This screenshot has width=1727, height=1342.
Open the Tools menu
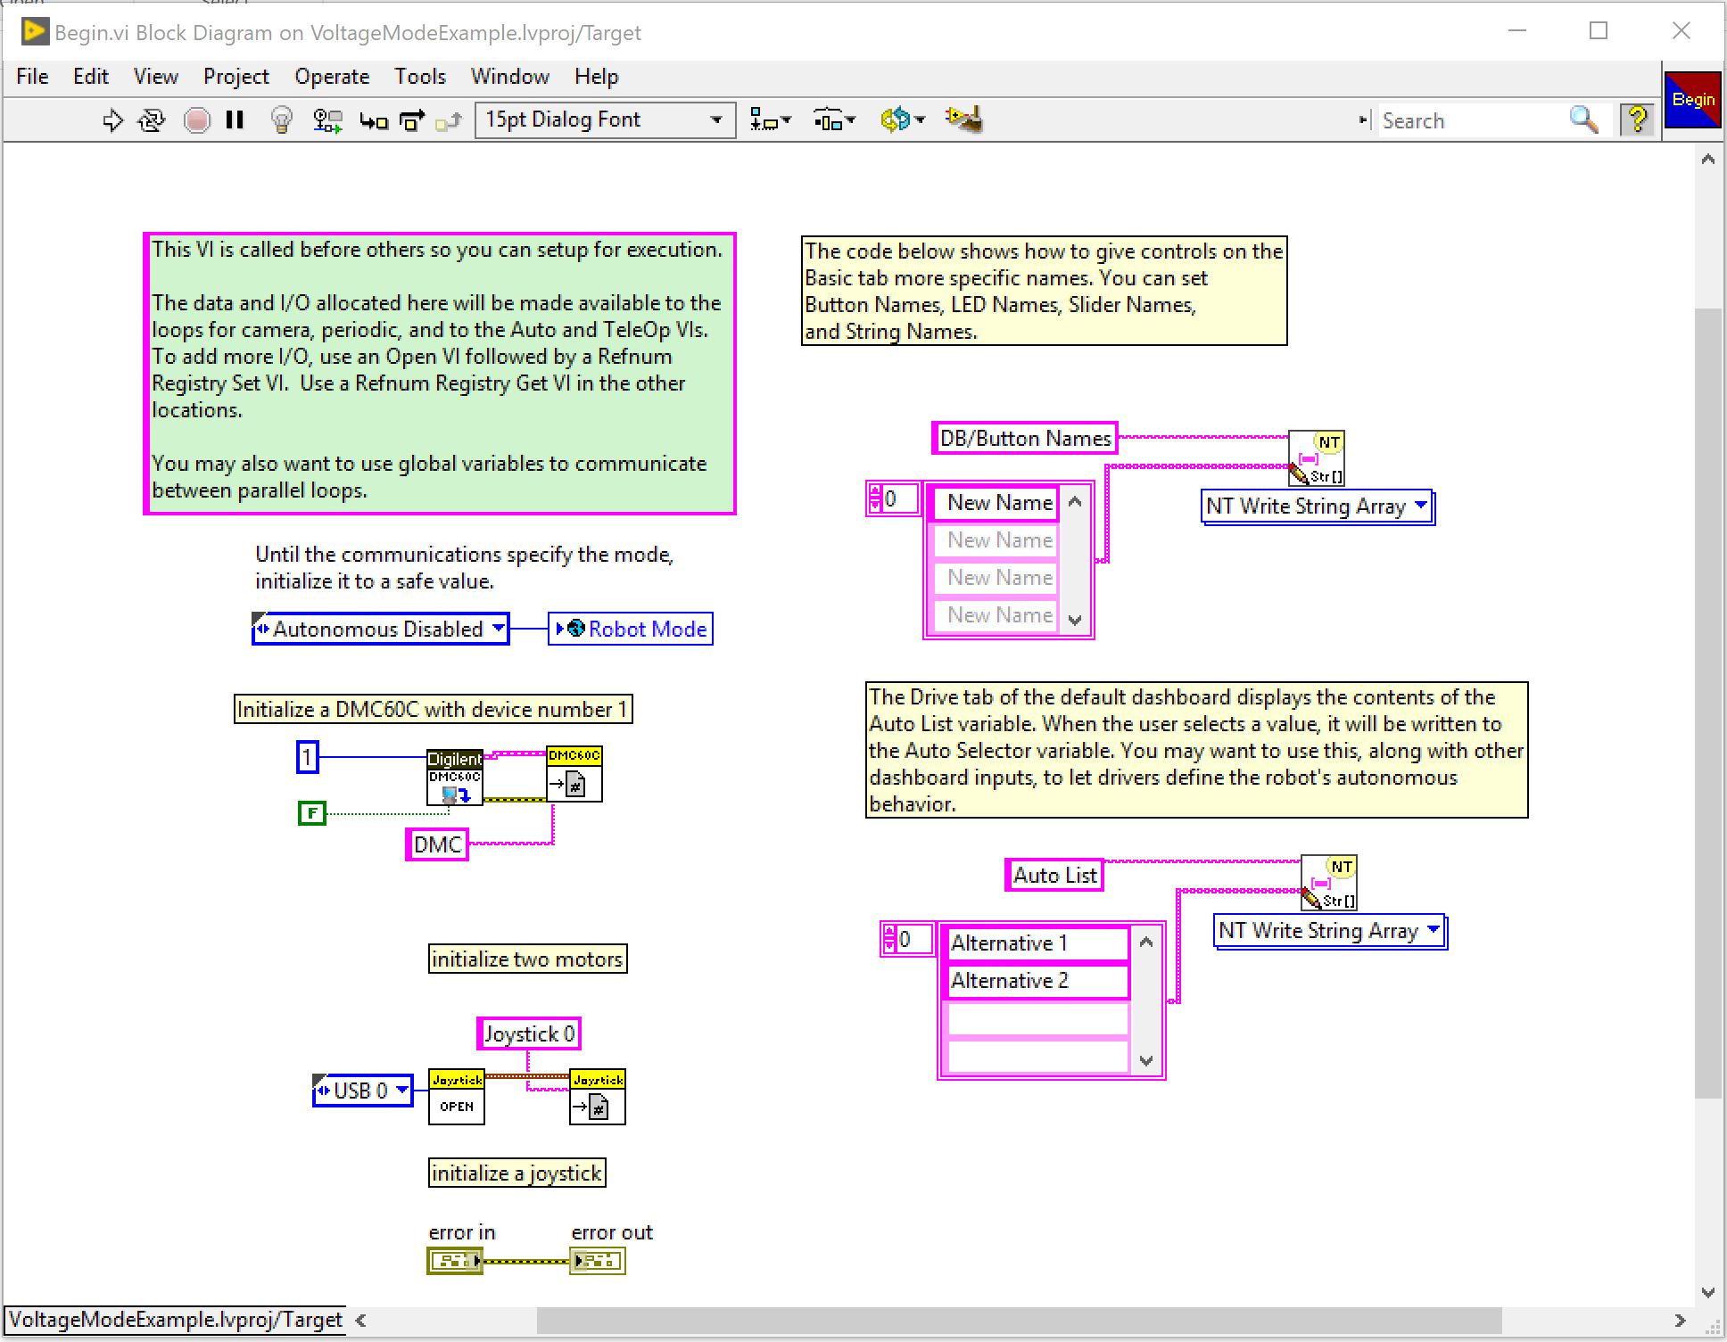[x=420, y=77]
